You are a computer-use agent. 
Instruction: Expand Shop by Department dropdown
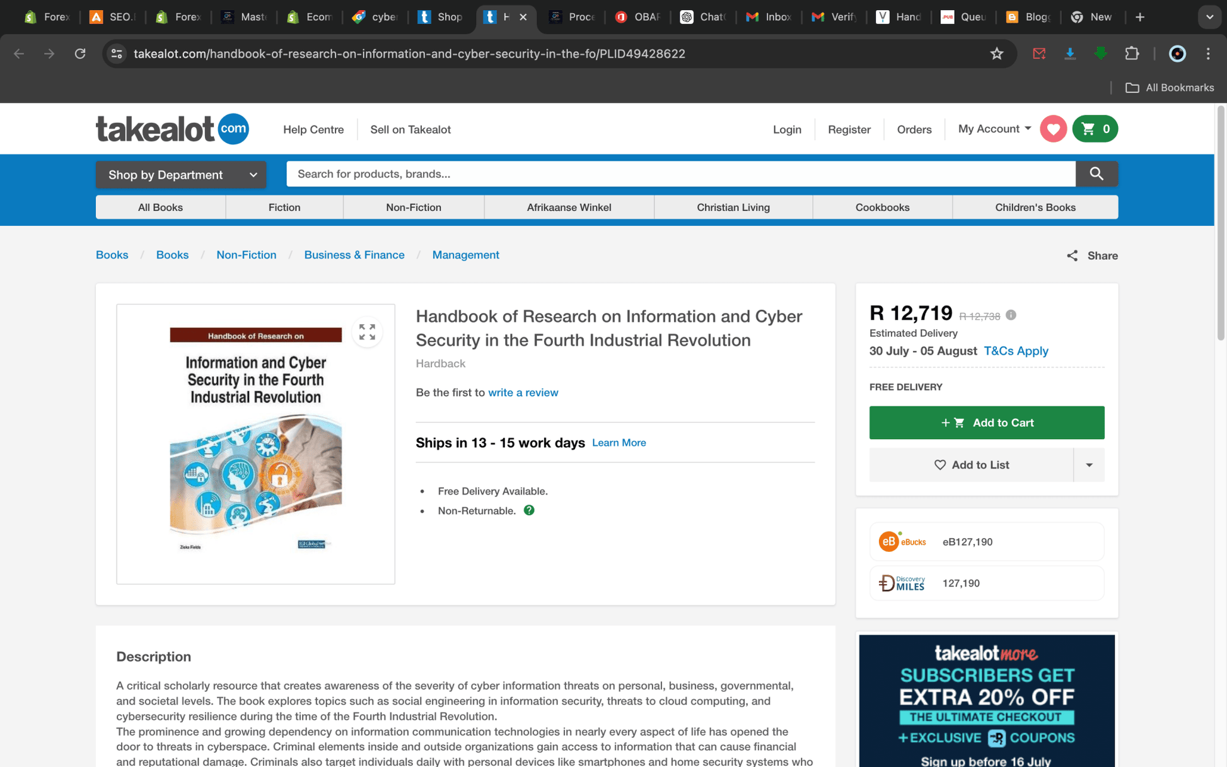181,175
